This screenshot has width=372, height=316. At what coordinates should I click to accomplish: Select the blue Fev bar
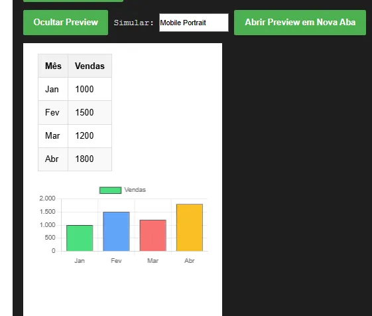click(116, 232)
